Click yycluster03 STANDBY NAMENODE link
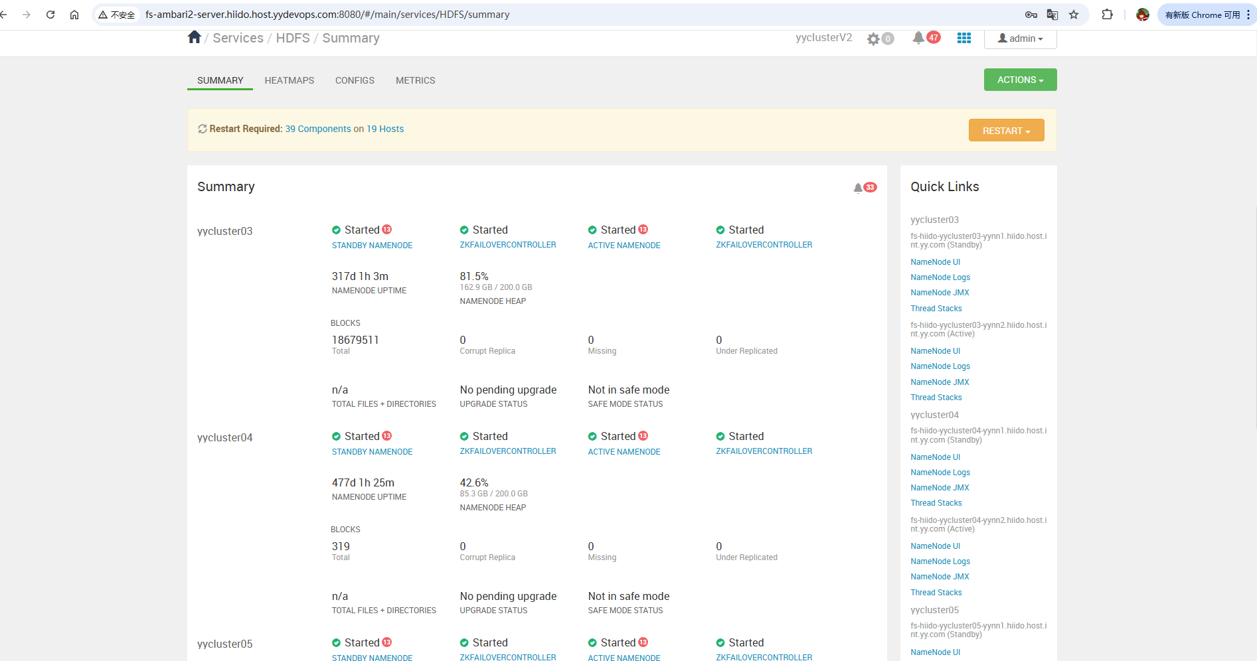The image size is (1257, 661). pyautogui.click(x=372, y=246)
